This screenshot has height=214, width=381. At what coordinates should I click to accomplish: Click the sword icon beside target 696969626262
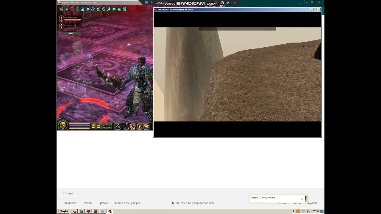click(x=62, y=19)
